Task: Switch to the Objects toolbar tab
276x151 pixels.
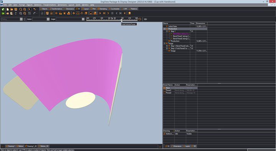Action: coord(44,9)
